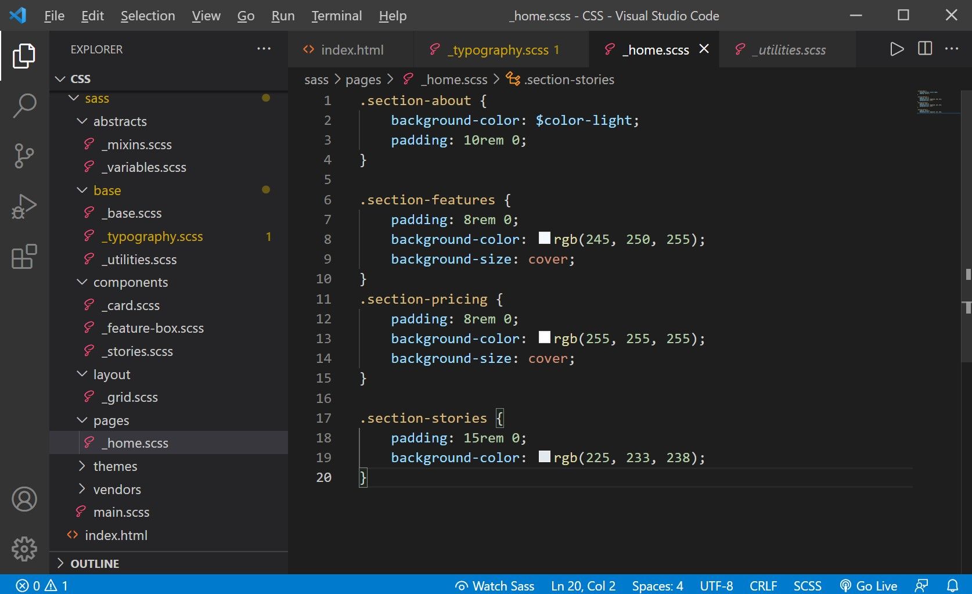
Task: Collapse the base folder
Action: pyautogui.click(x=82, y=190)
